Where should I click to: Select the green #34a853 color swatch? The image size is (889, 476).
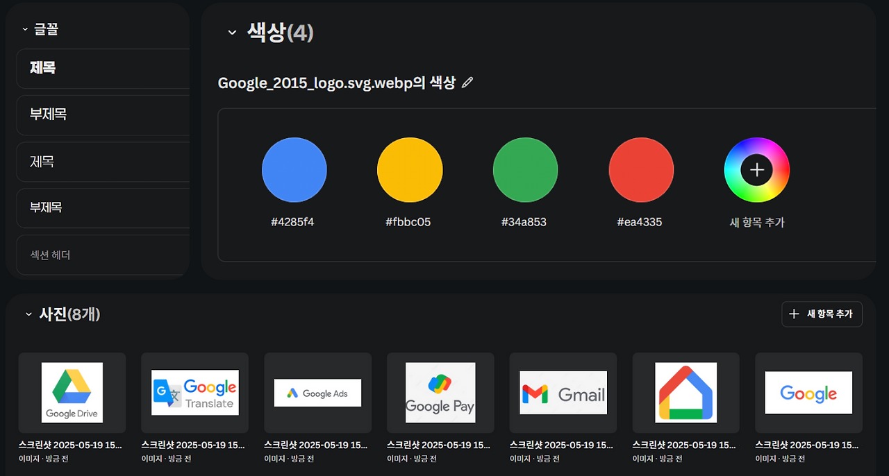525,169
